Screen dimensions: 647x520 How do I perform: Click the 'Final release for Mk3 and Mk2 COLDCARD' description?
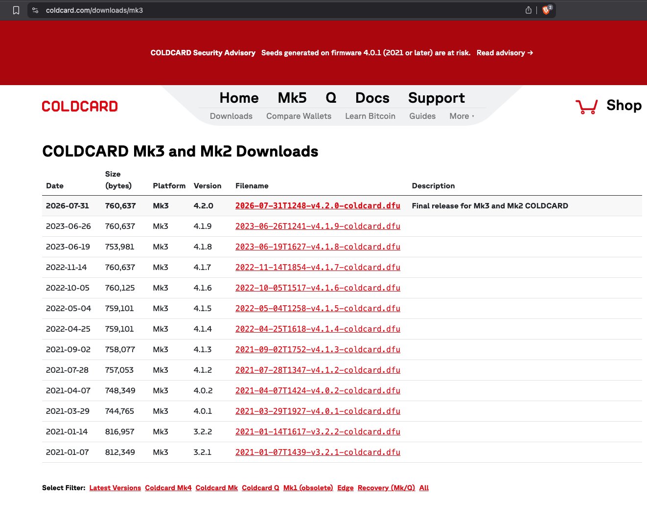click(490, 206)
